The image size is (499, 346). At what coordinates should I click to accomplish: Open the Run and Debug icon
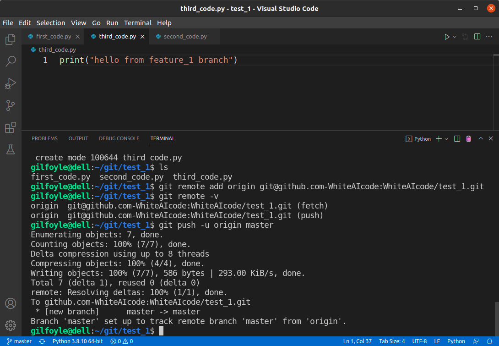[x=10, y=83]
